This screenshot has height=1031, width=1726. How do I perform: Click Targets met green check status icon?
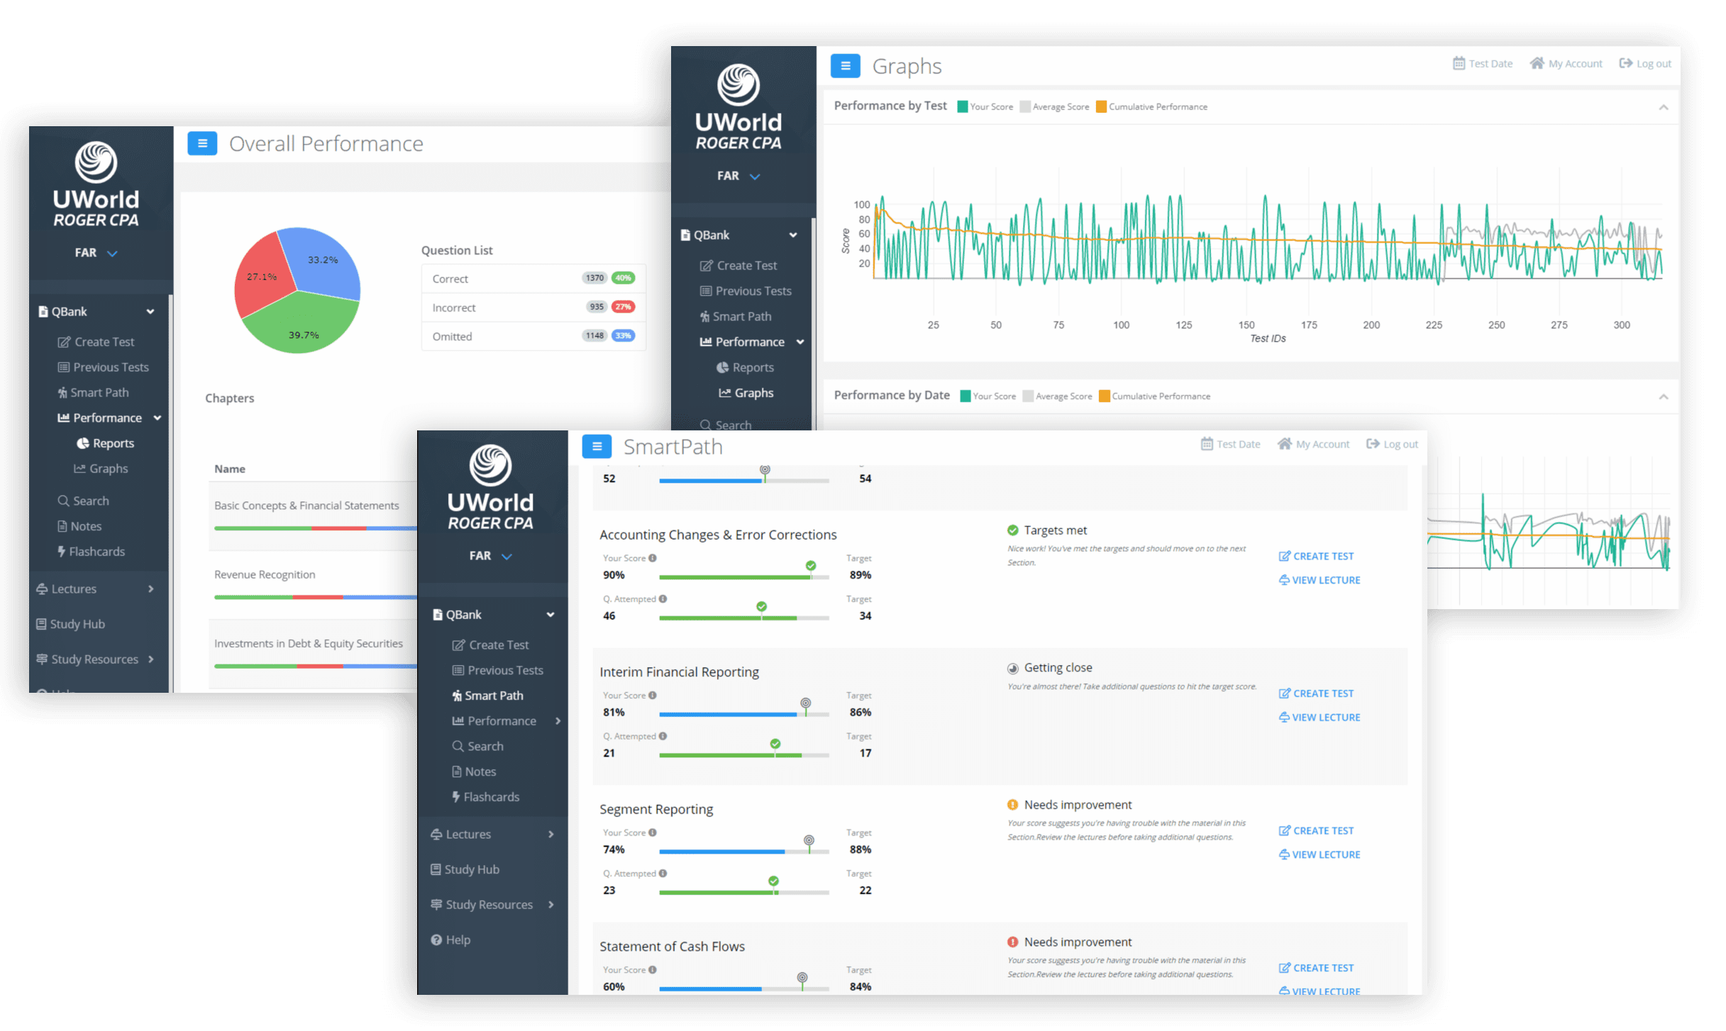1013,530
